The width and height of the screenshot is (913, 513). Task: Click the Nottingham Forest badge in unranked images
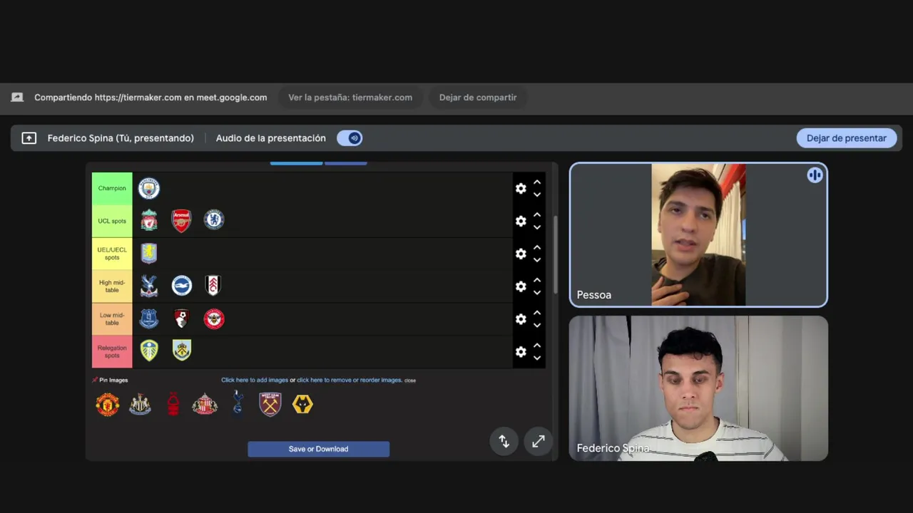point(173,405)
